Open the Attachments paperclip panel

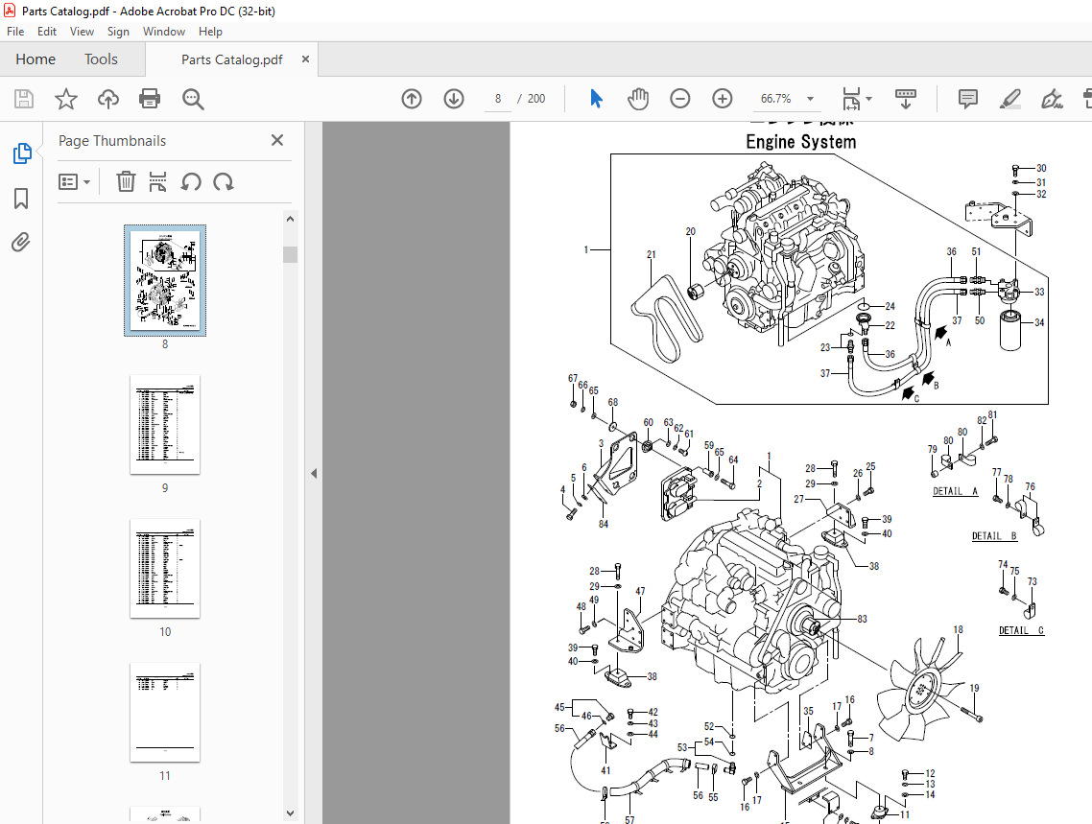pos(21,242)
